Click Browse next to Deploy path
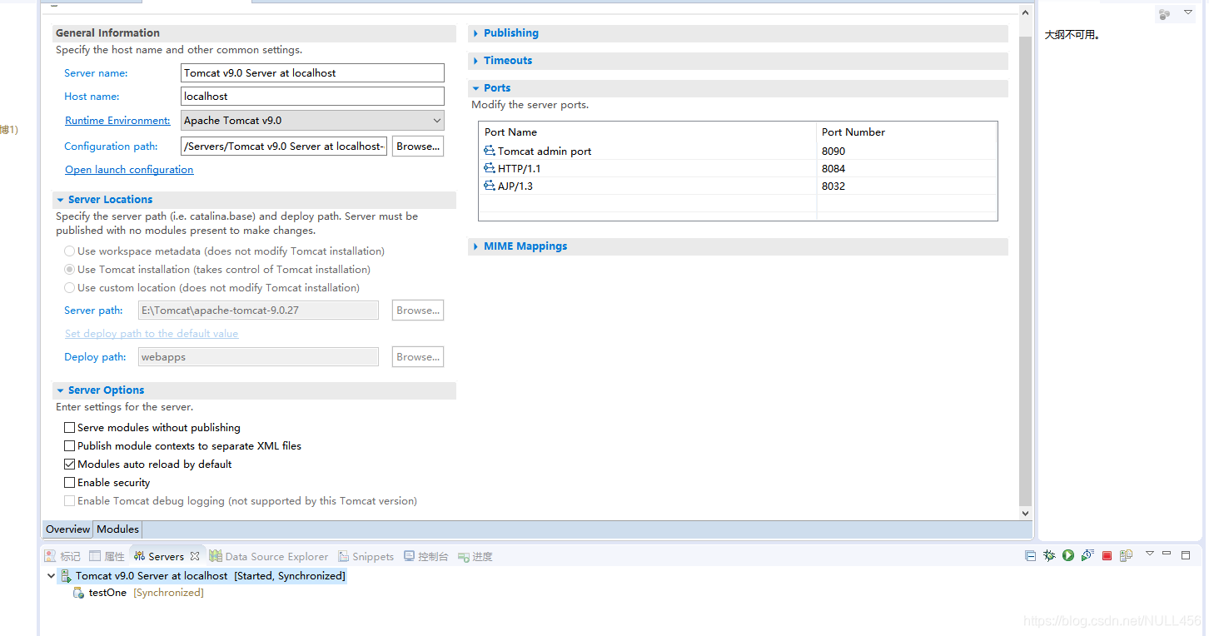Screen dimensions: 1209x636 pyautogui.click(x=418, y=357)
